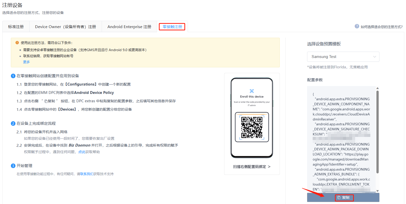Click the 复制 button below the config parameters
This screenshot has height=204, width=406.
pyautogui.click(x=343, y=197)
